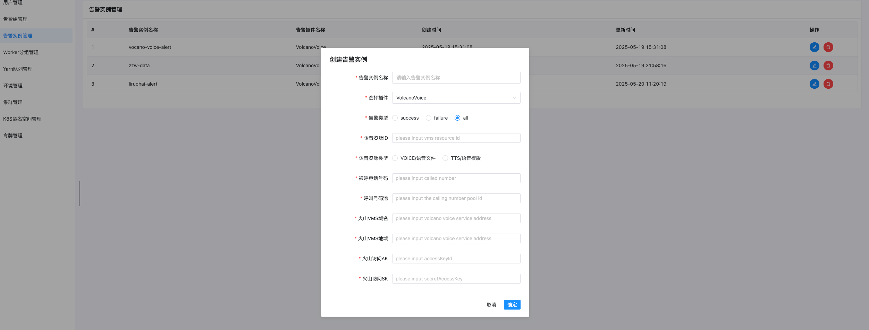Click update time 2025-05-19 21:58:16

[x=641, y=66]
